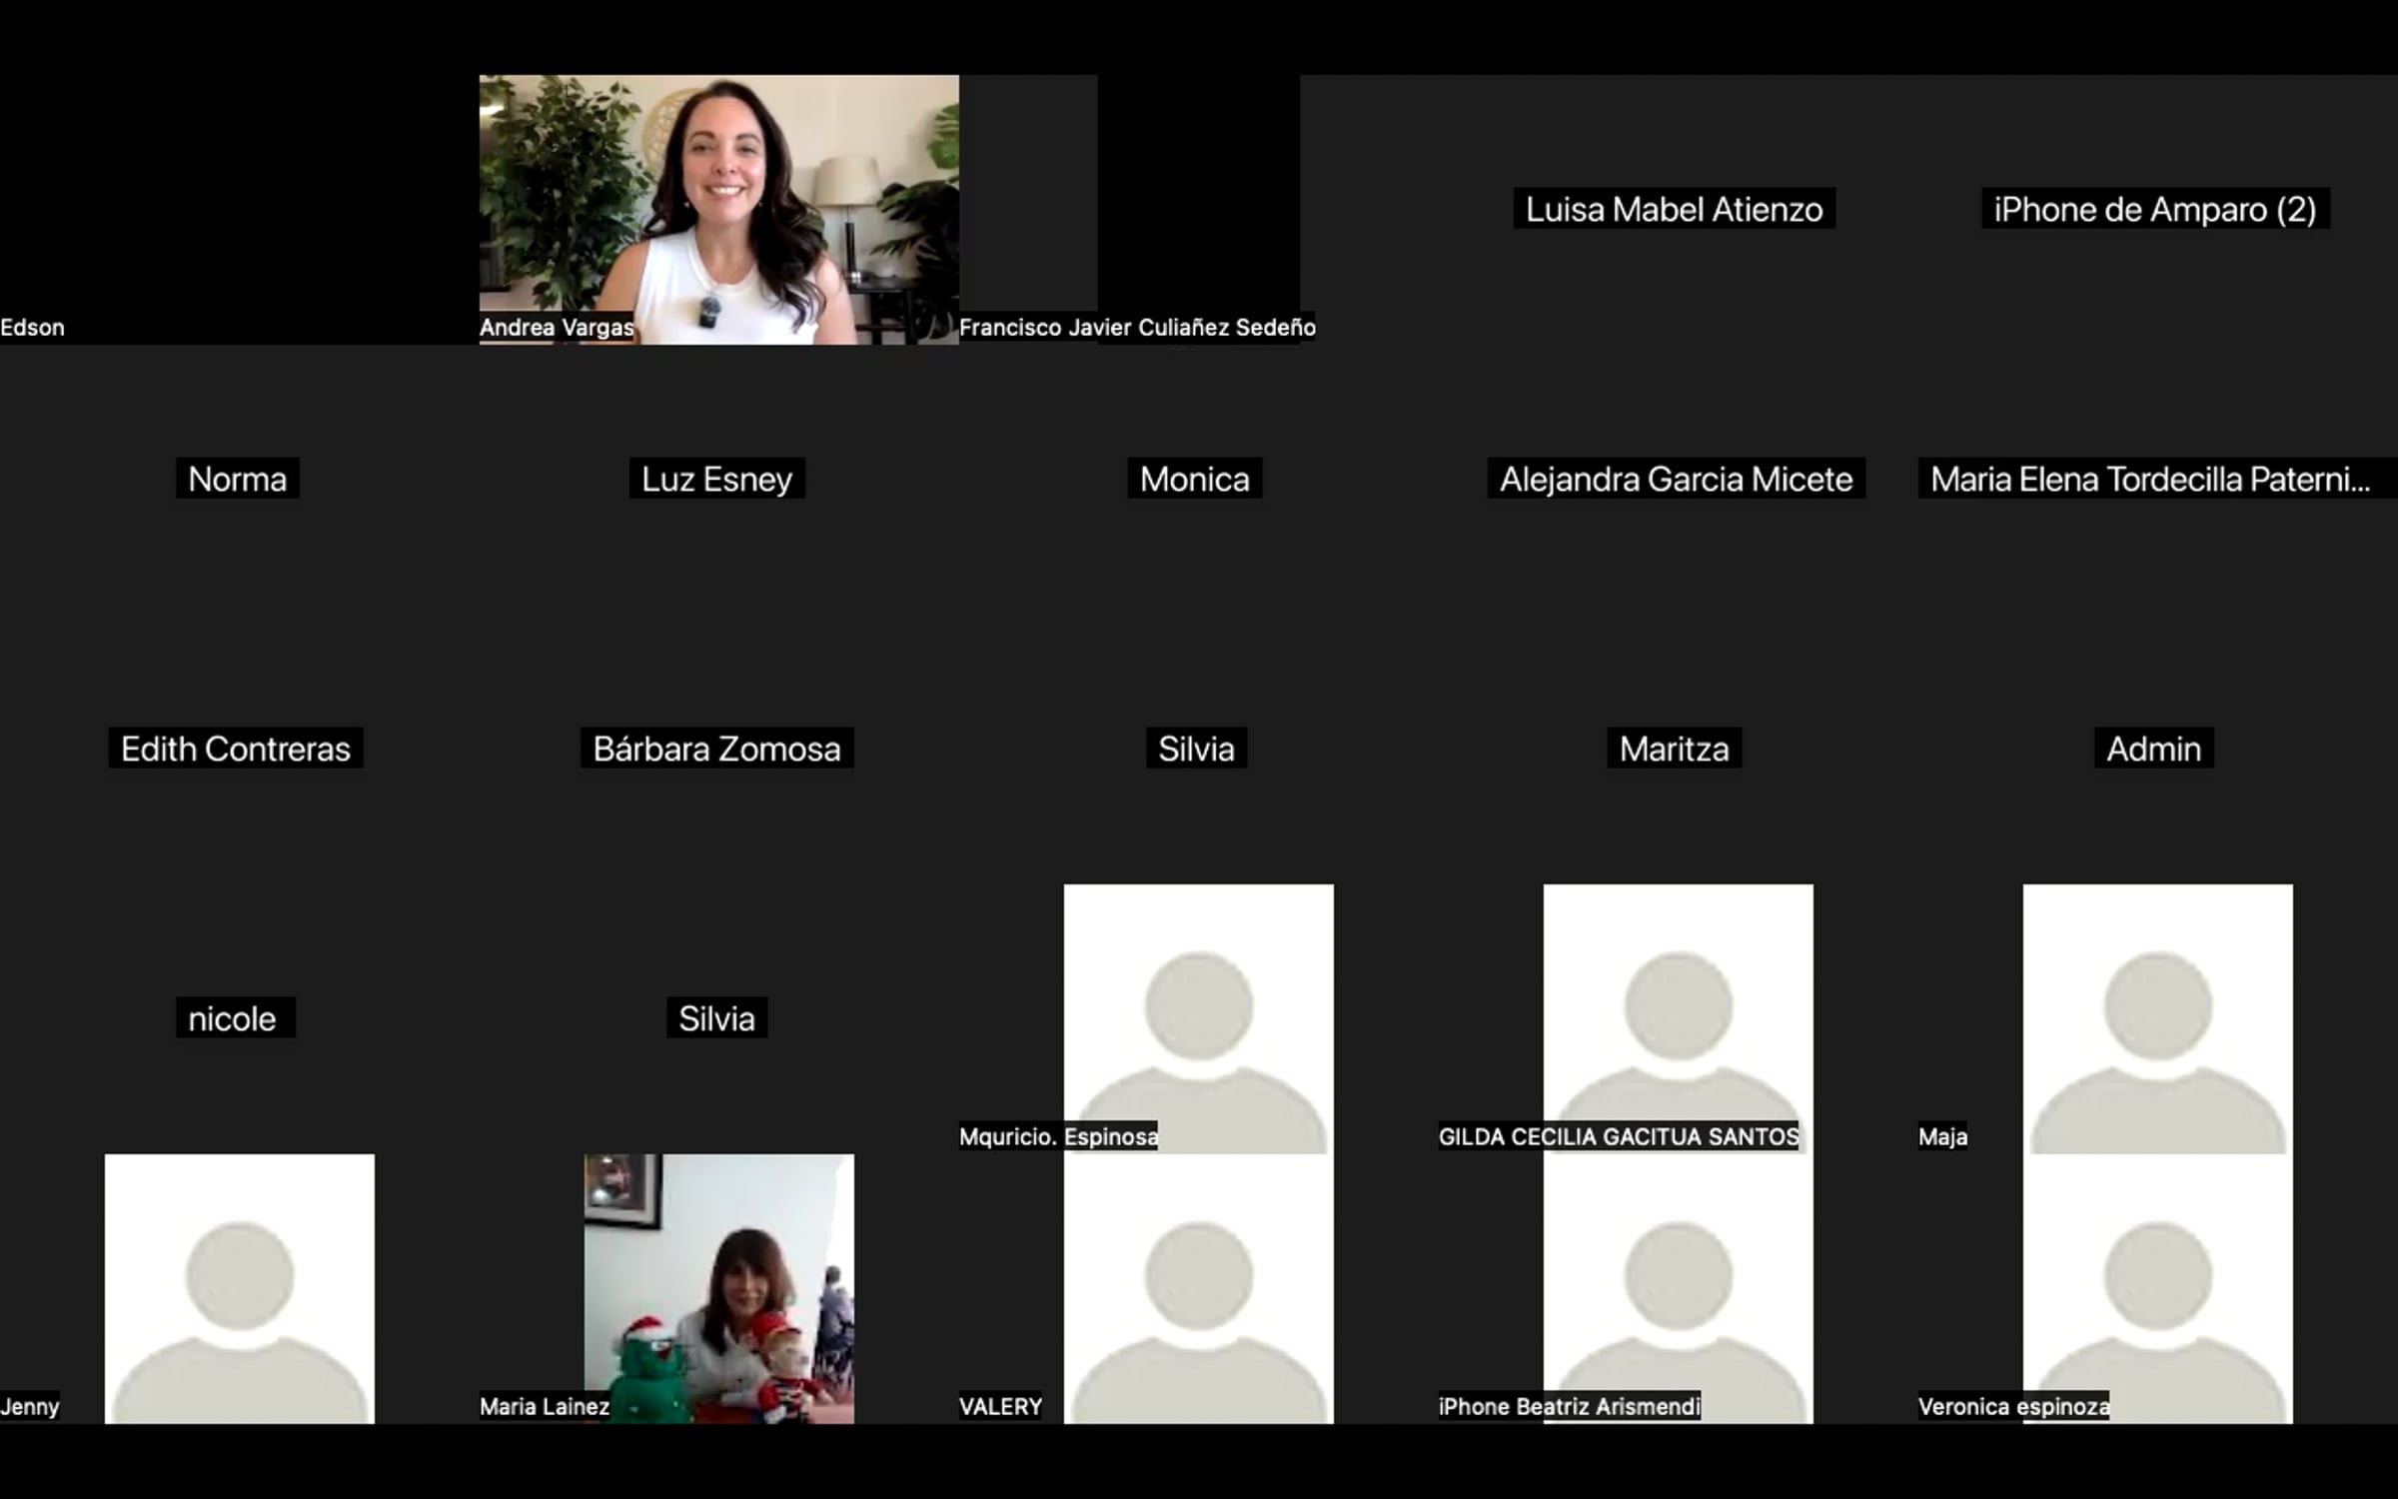Click the GILDA CECILIA GACITUA SANTOS caption
Image resolution: width=2398 pixels, height=1499 pixels.
1619,1136
